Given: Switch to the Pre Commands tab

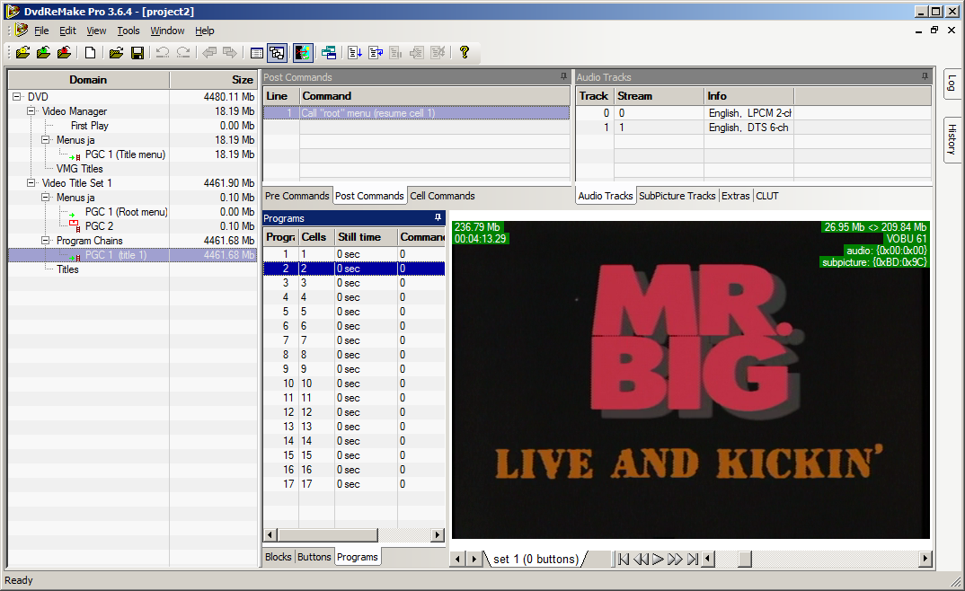Looking at the screenshot, I should click(297, 196).
